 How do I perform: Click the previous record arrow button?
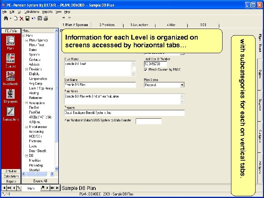14,188
